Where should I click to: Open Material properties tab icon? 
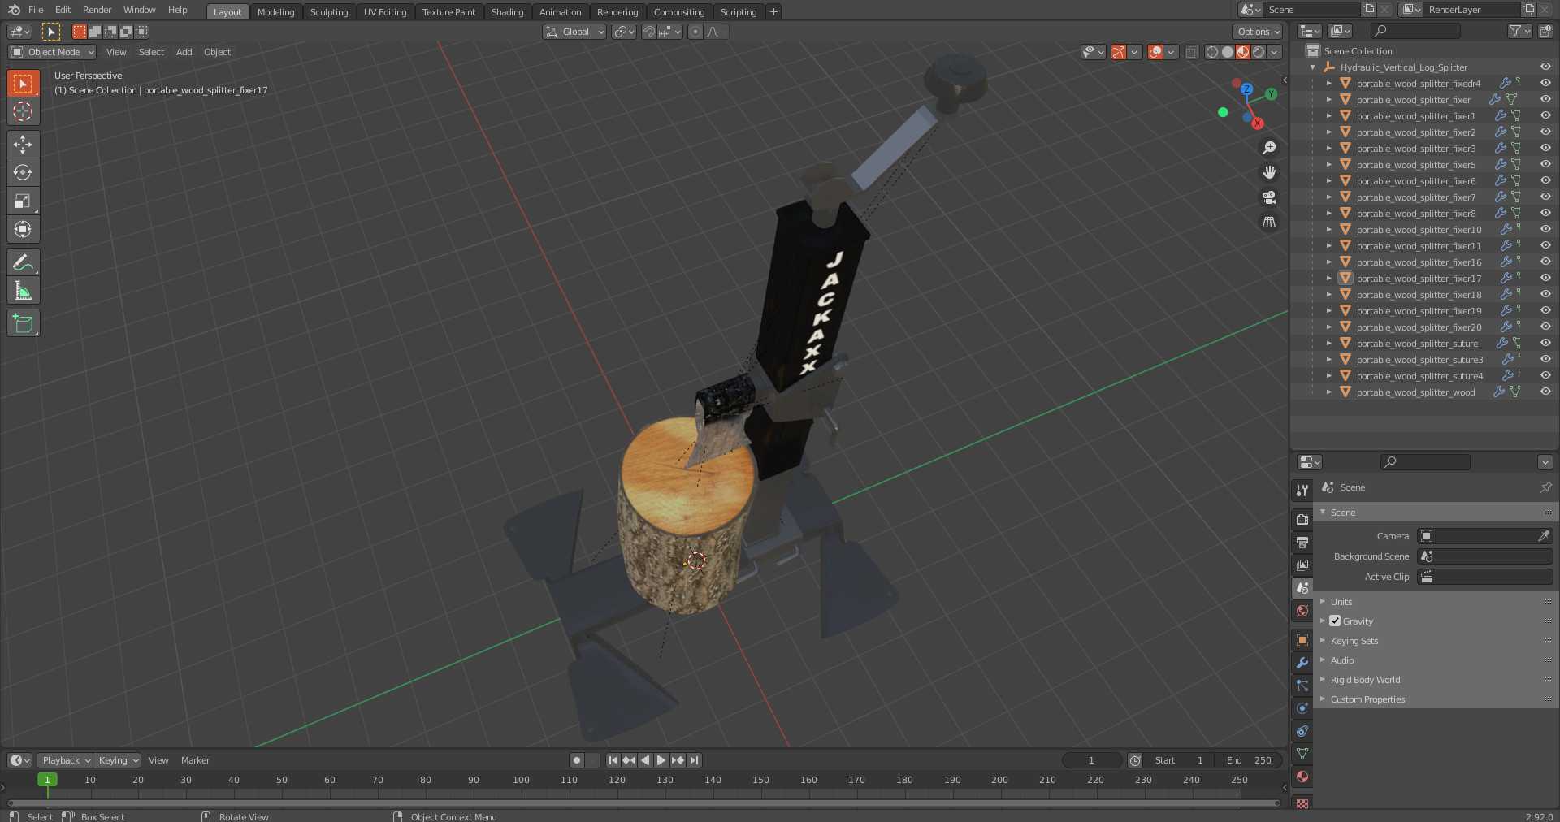pyautogui.click(x=1302, y=777)
